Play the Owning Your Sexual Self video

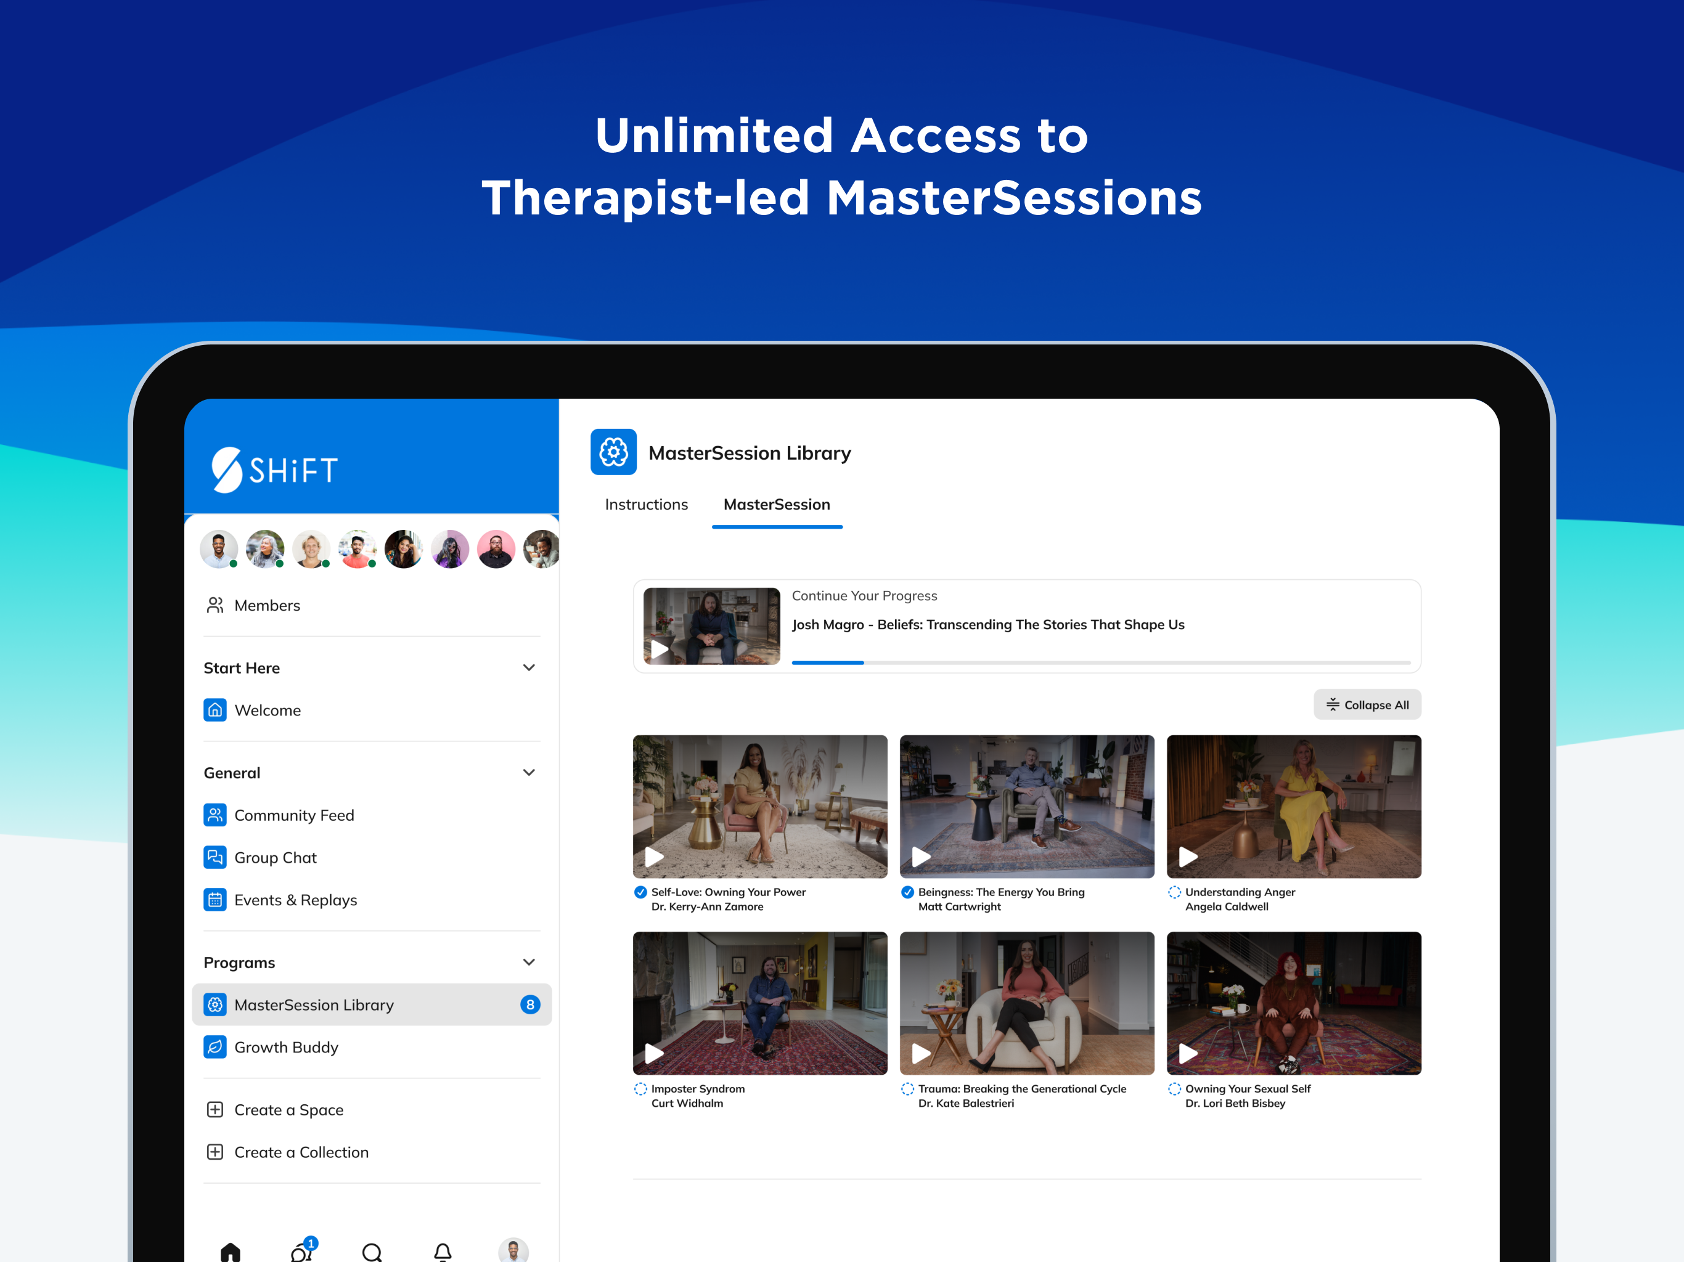[x=1188, y=1054]
